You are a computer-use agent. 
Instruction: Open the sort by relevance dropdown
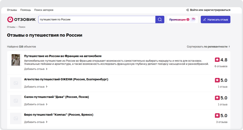[208, 47]
